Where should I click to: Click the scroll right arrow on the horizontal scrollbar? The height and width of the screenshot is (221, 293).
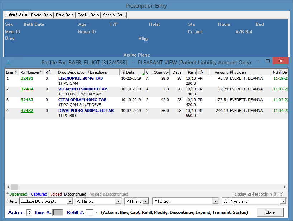[284, 187]
